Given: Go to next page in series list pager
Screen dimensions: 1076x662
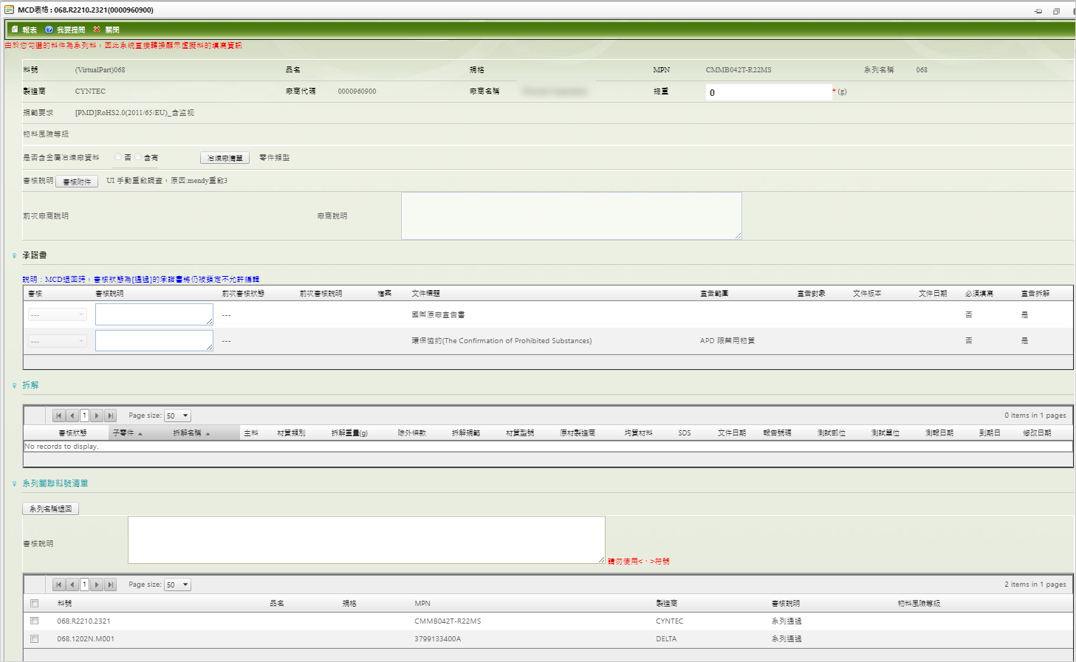Looking at the screenshot, I should click(97, 585).
